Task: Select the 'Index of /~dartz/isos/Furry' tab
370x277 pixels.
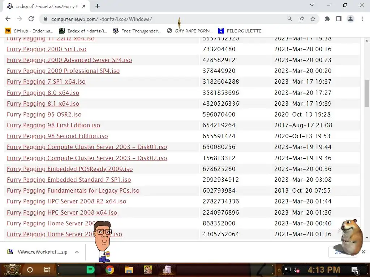Action: [46, 6]
